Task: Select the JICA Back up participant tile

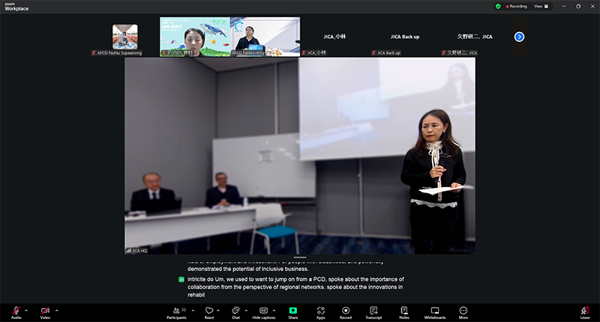Action: pyautogui.click(x=405, y=37)
